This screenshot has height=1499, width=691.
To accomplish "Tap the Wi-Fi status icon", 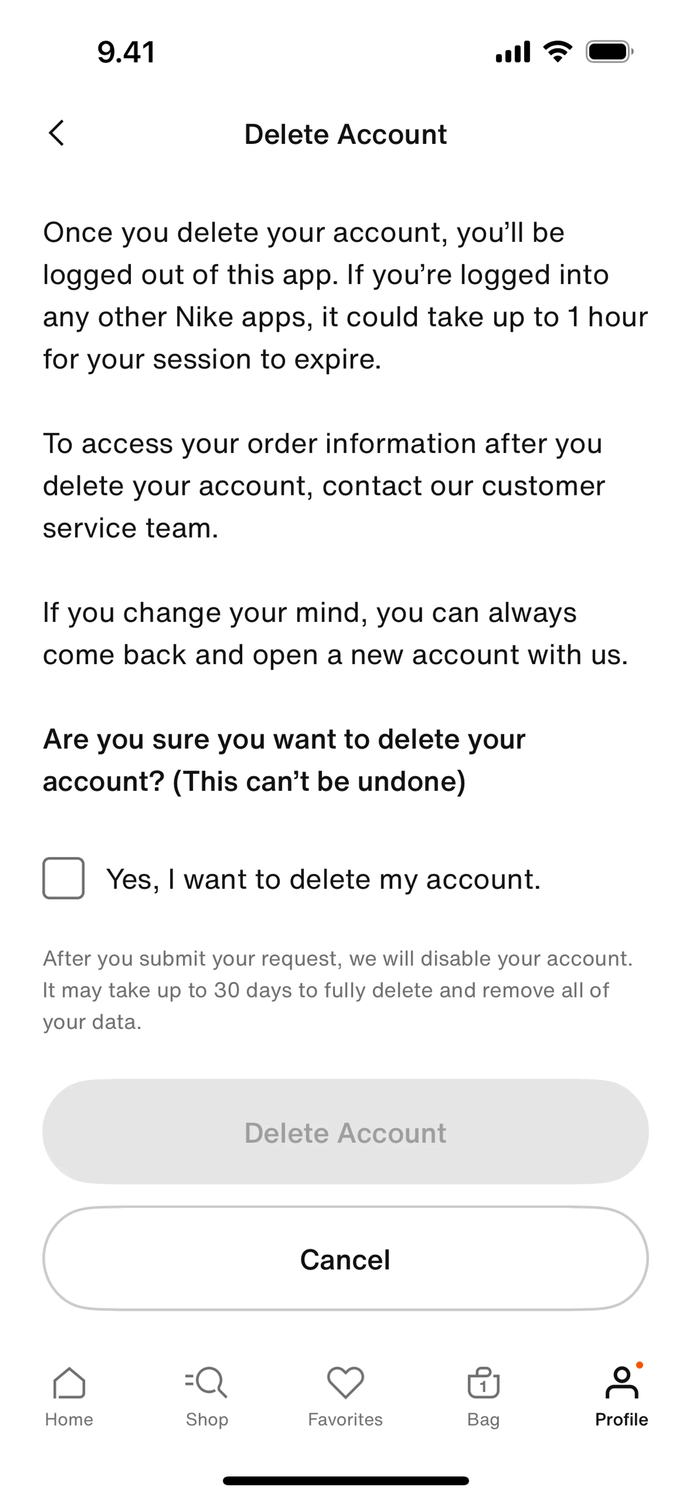I will click(558, 52).
